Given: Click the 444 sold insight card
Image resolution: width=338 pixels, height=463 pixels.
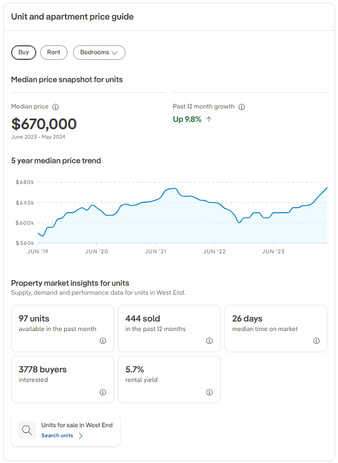Looking at the screenshot, I should (x=169, y=328).
